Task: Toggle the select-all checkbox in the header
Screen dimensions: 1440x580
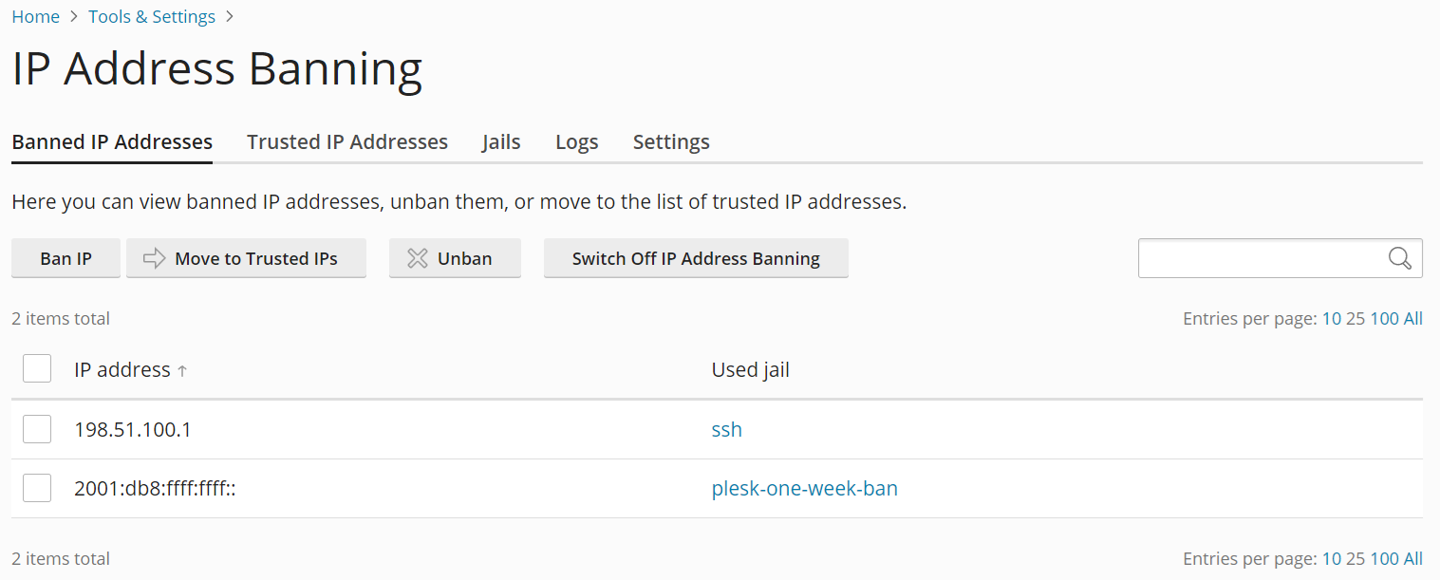Action: pyautogui.click(x=36, y=367)
